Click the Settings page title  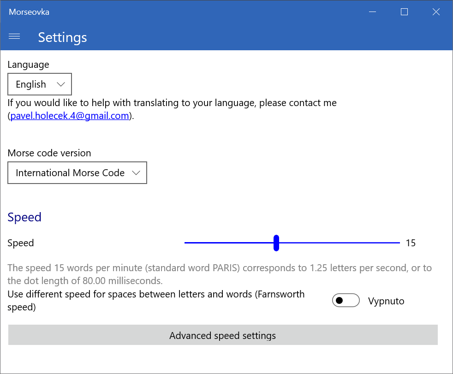[62, 37]
